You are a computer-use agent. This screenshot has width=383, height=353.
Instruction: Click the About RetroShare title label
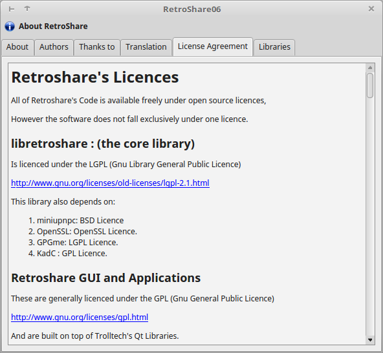point(53,26)
